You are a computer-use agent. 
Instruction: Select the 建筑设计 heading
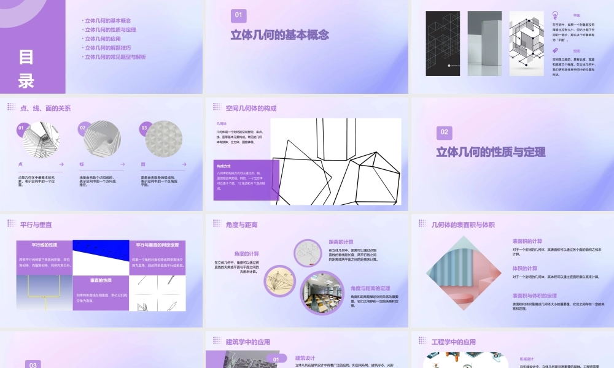point(305,358)
